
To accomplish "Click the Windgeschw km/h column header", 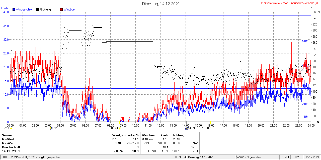I will click(125, 135).
